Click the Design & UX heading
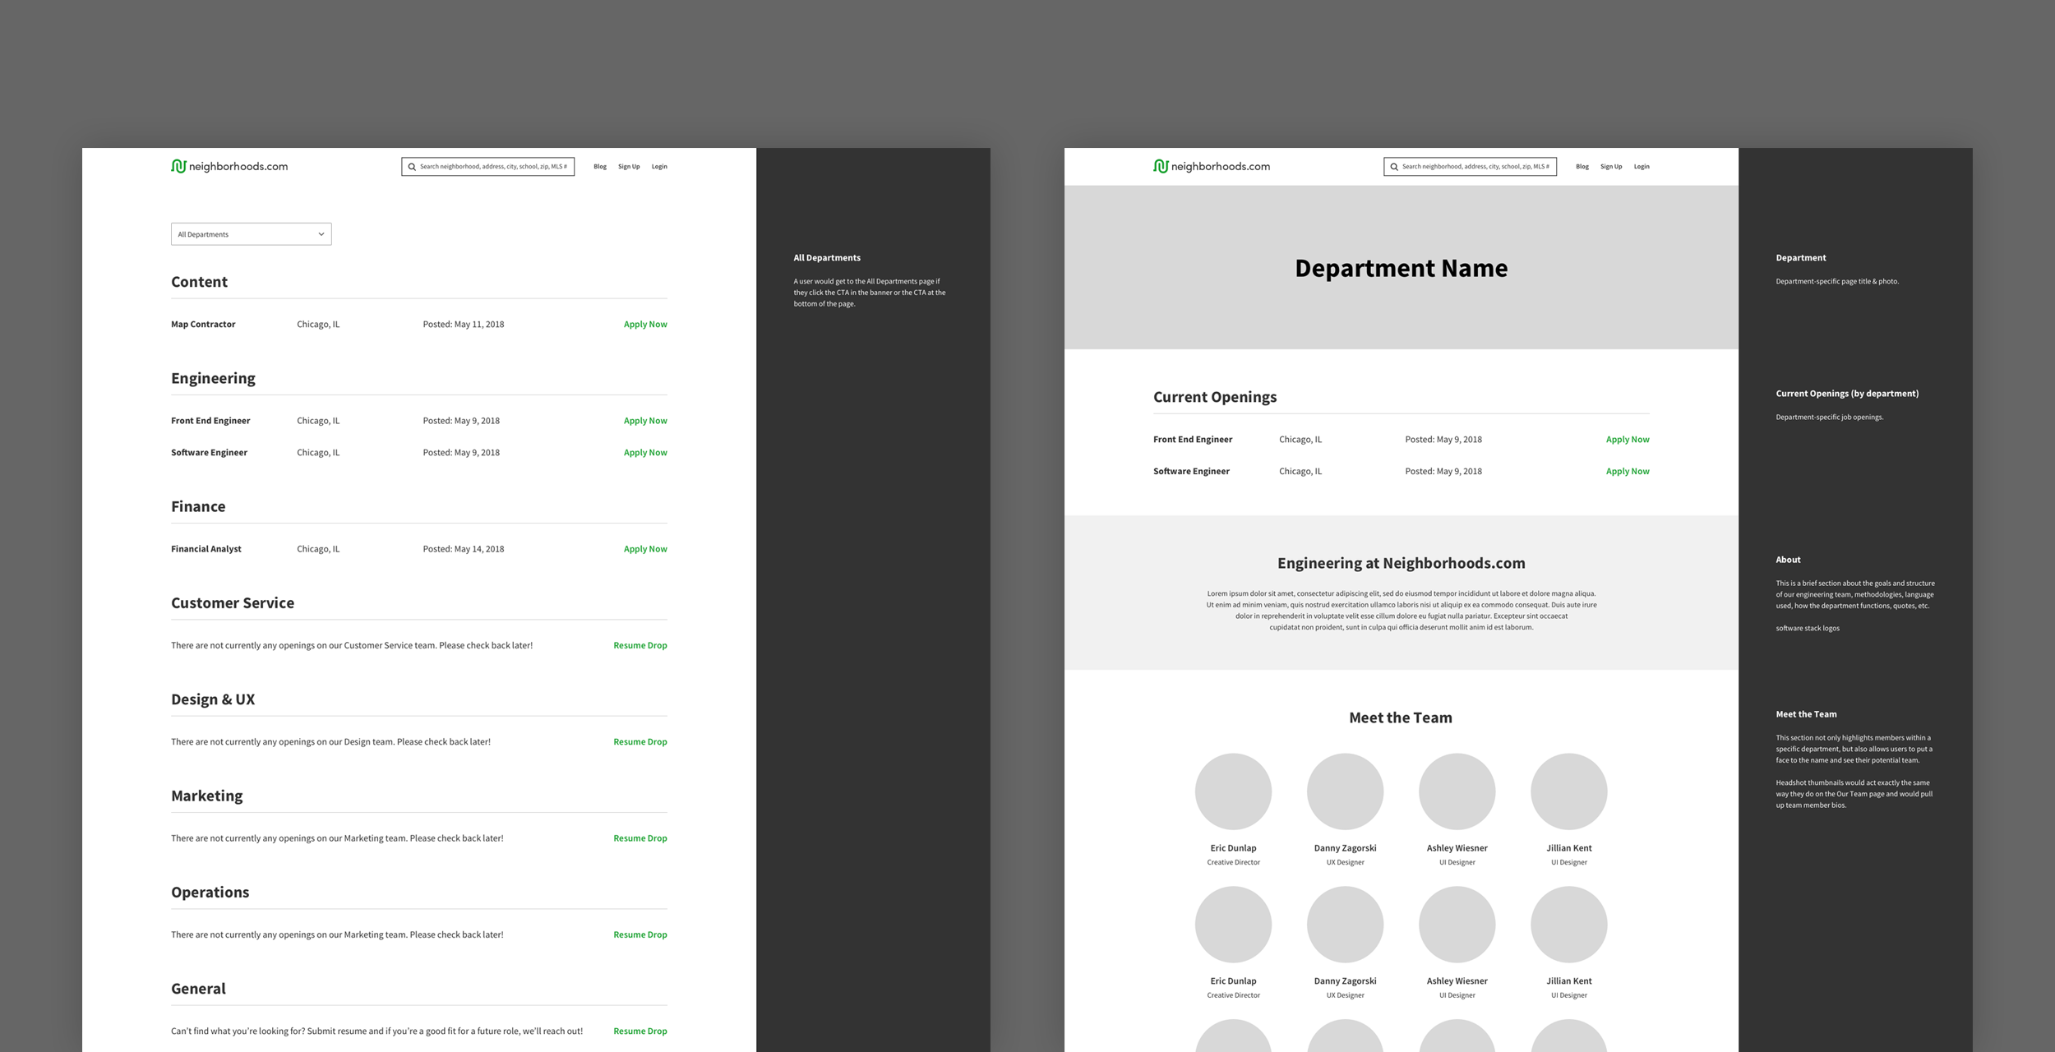The height and width of the screenshot is (1052, 2055). [x=213, y=700]
